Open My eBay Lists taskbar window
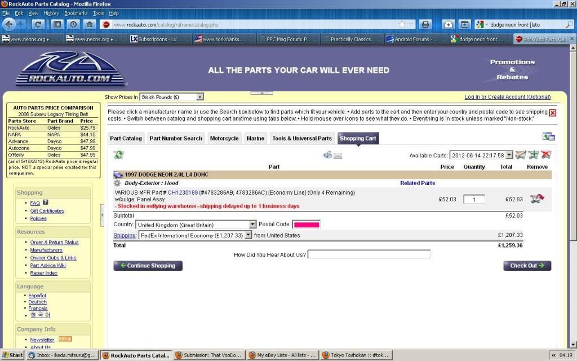 [282, 355]
